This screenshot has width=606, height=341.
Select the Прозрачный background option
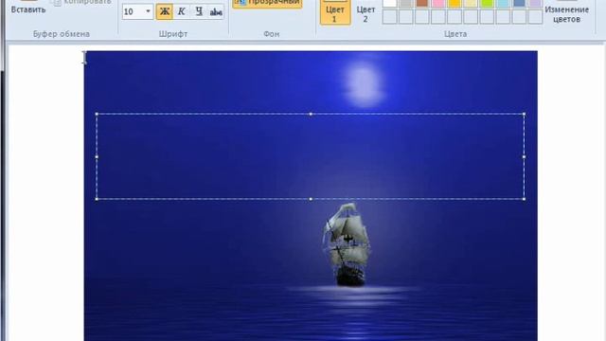pos(267,3)
